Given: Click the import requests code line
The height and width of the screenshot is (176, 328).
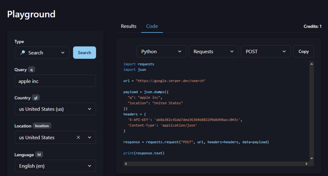Looking at the screenshot, I should click(139, 64).
